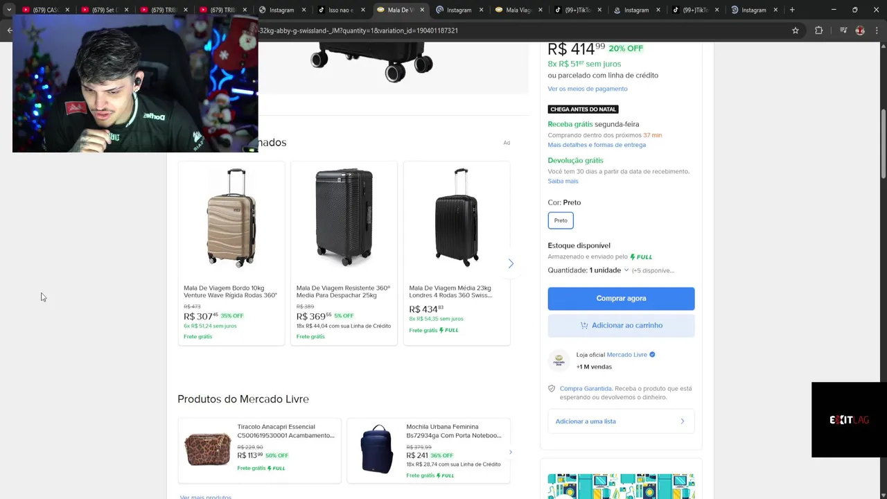The height and width of the screenshot is (499, 887).
Task: Click the Mercado Livre official store logo
Action: [559, 360]
